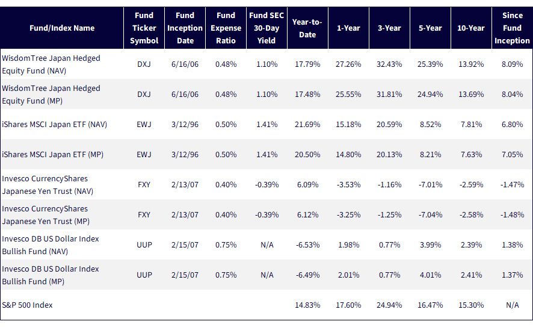Select the Fund Ticker Symbol header
This screenshot has height=327, width=533.
click(144, 28)
